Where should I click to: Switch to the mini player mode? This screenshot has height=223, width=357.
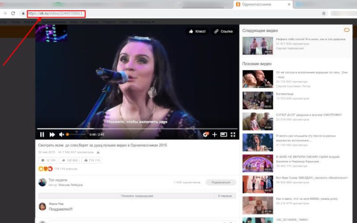click(x=224, y=134)
